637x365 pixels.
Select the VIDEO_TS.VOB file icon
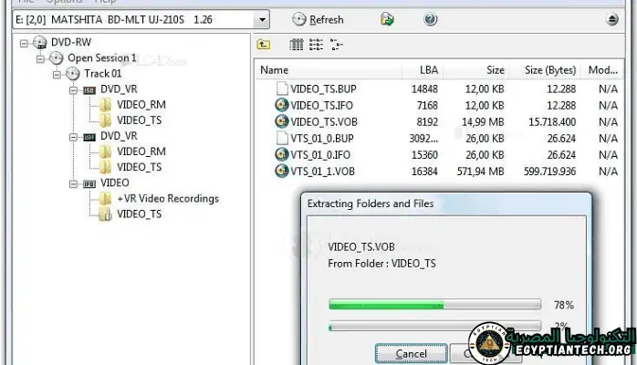pos(282,121)
